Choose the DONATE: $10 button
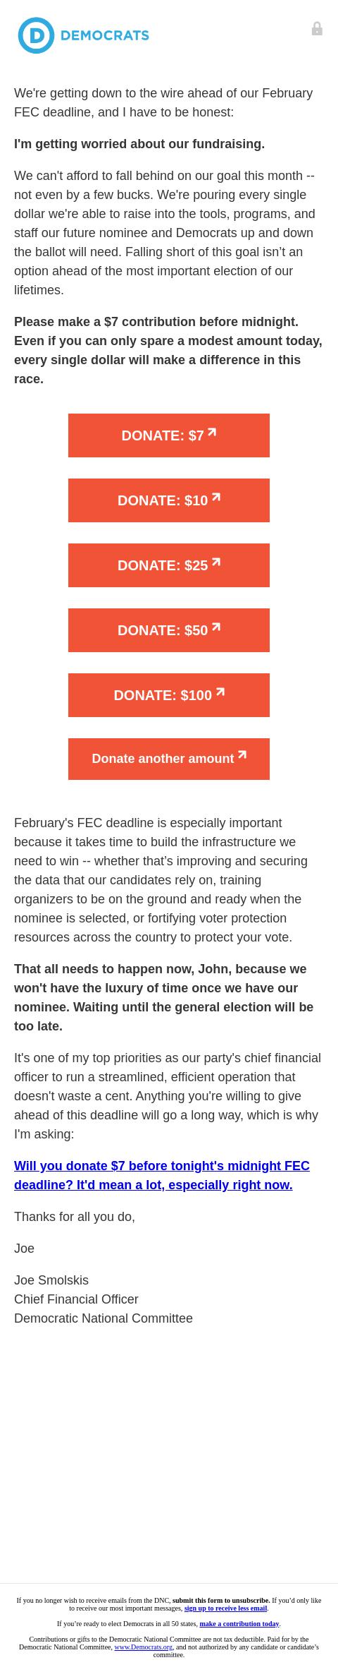Image resolution: width=338 pixels, height=1672 pixels. 169,500
